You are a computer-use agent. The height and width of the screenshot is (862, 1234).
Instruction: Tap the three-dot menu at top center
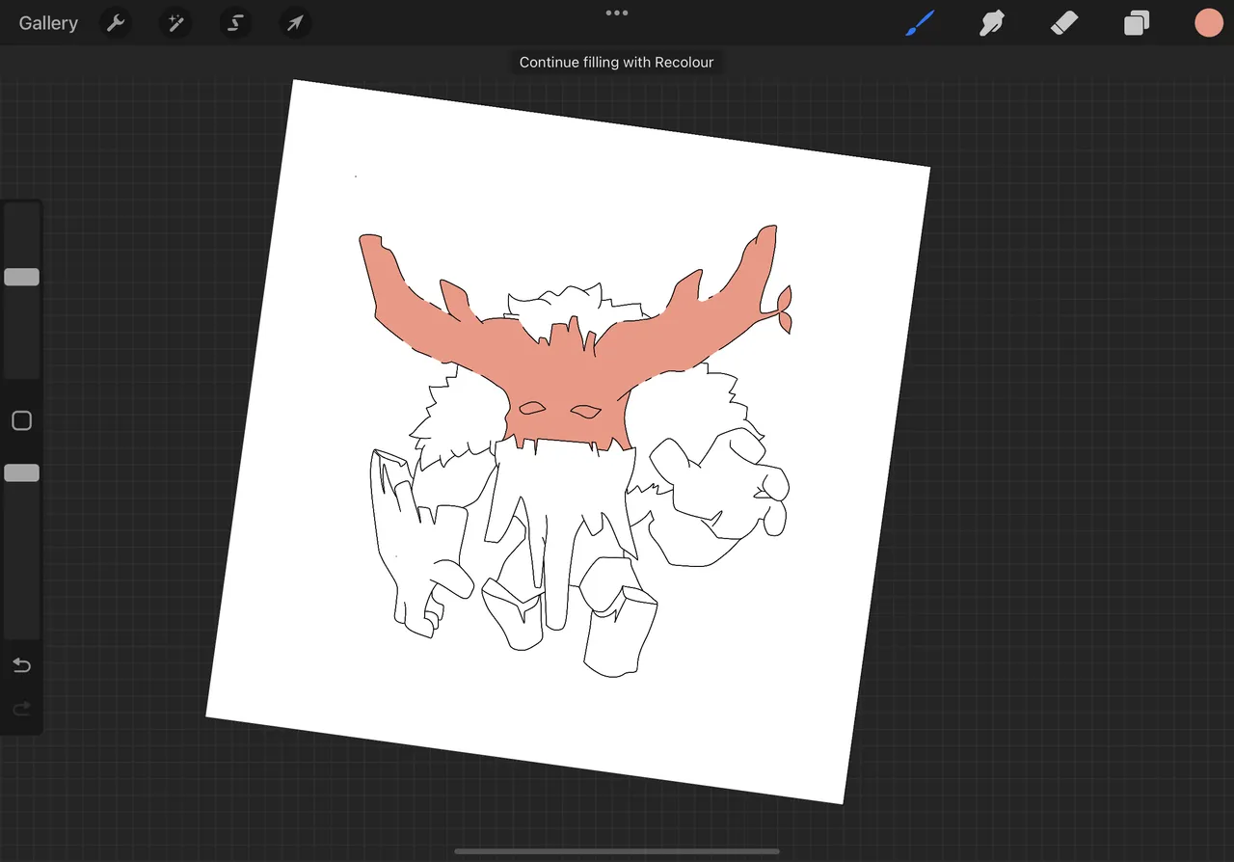point(617,13)
